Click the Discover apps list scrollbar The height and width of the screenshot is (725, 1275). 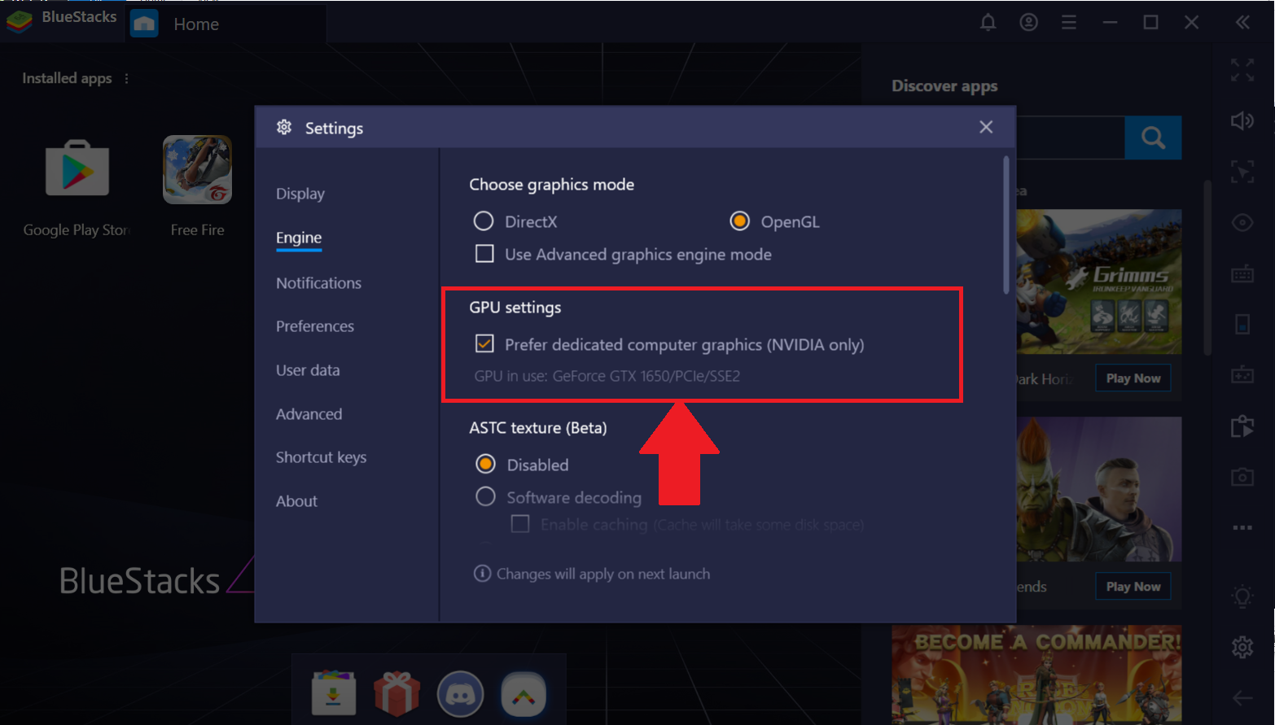[x=1207, y=268]
